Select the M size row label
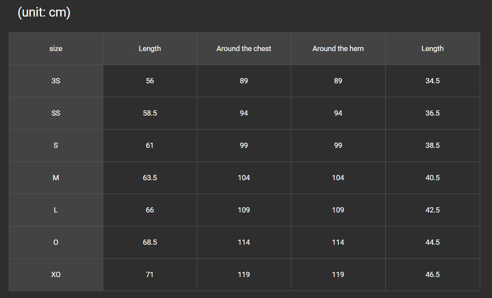Image resolution: width=492 pixels, height=298 pixels. (x=56, y=178)
